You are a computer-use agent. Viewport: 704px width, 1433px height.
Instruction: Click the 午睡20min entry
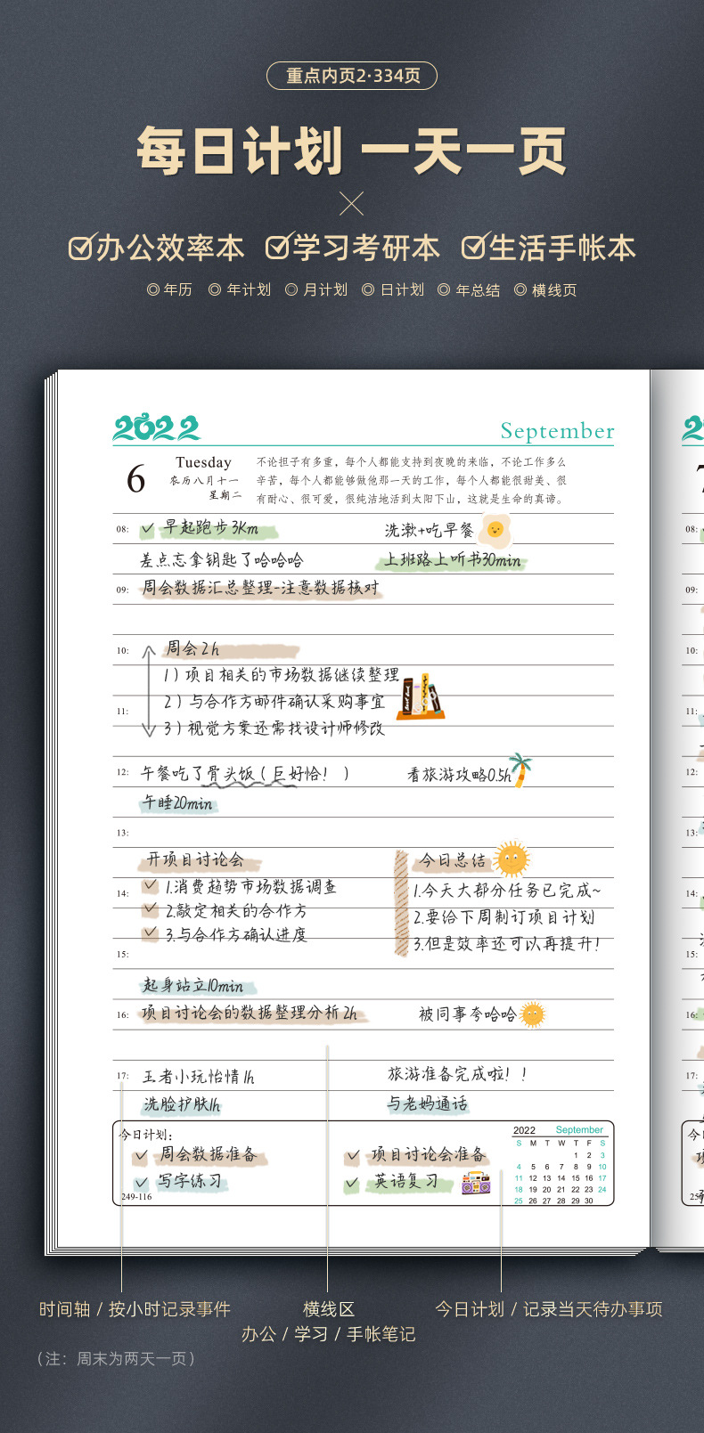click(178, 803)
